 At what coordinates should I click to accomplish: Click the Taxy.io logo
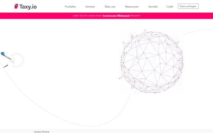point(26,6)
